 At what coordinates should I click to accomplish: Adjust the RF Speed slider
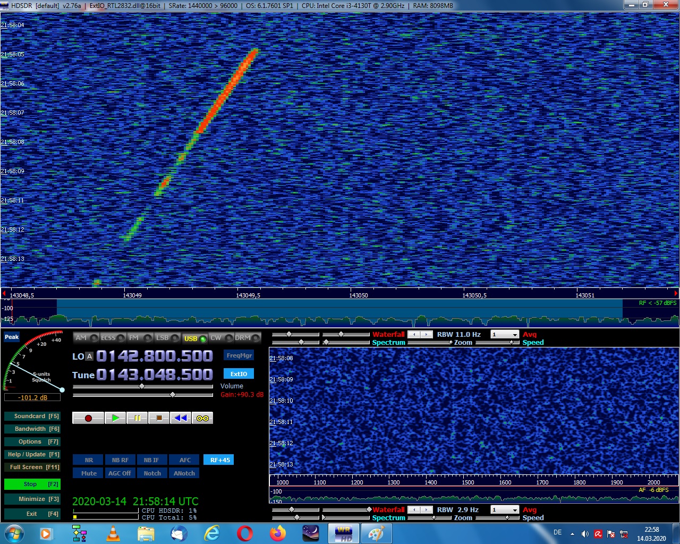497,343
